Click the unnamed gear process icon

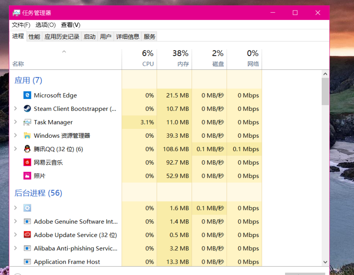click(27, 208)
